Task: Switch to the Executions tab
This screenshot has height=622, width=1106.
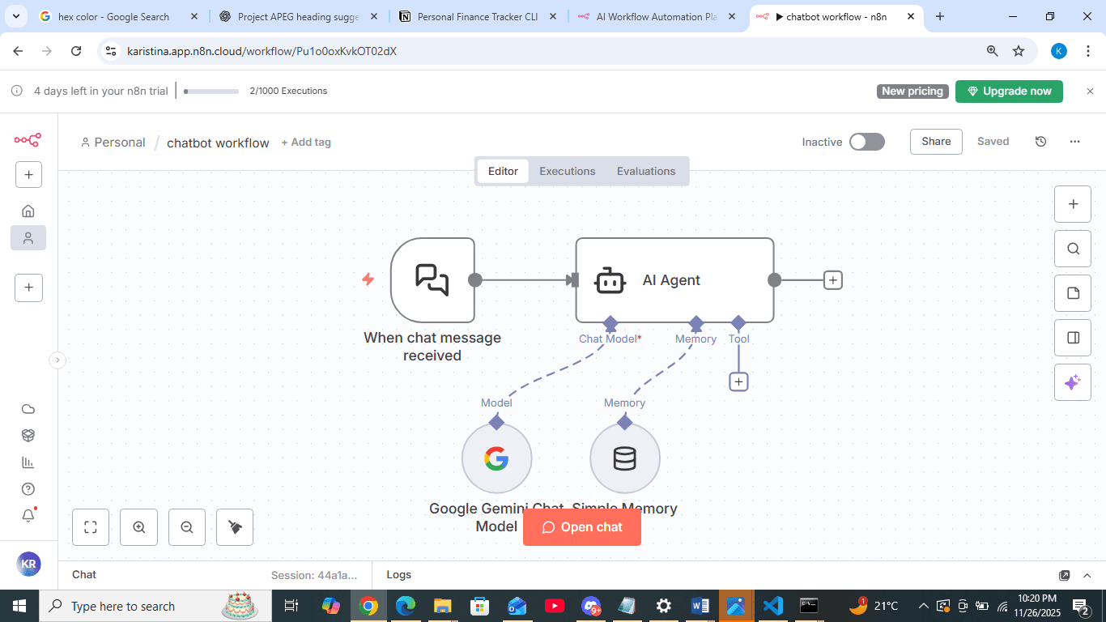Action: pyautogui.click(x=567, y=171)
